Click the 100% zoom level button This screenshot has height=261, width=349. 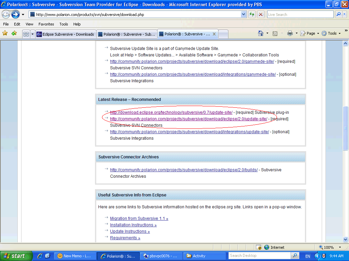coord(326,247)
